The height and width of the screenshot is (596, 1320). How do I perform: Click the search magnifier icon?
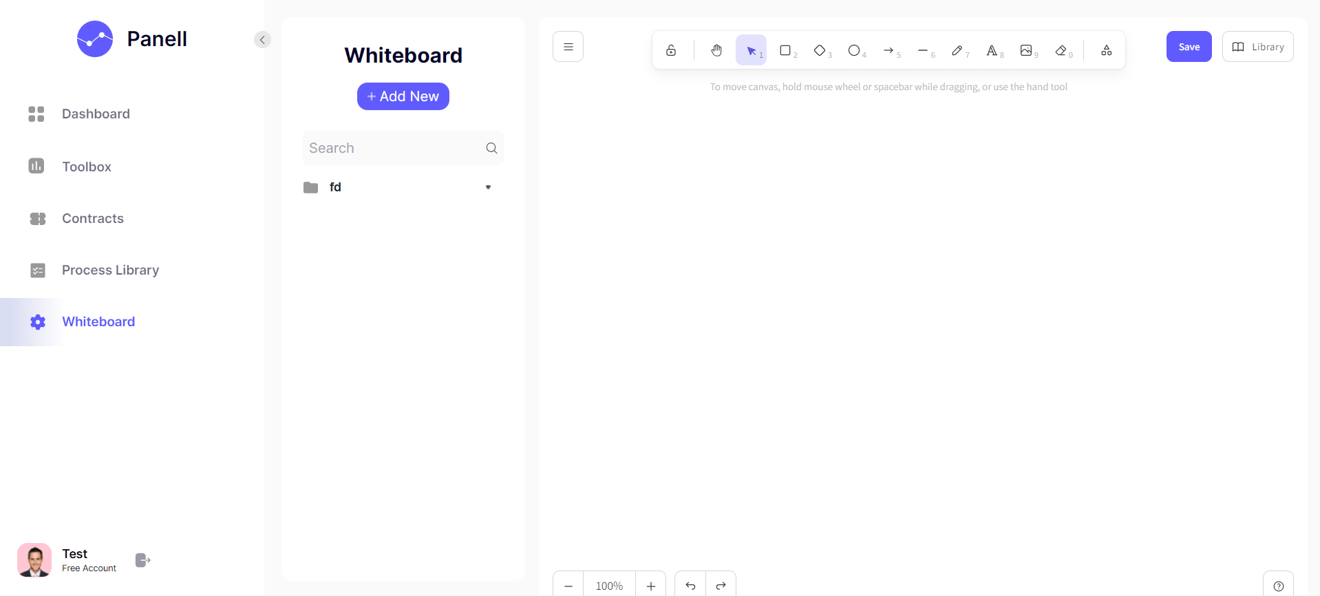[x=491, y=148]
